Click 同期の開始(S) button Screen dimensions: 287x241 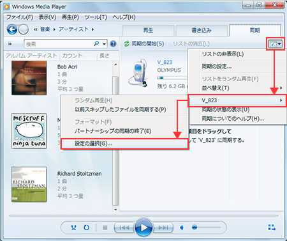[x=144, y=44]
